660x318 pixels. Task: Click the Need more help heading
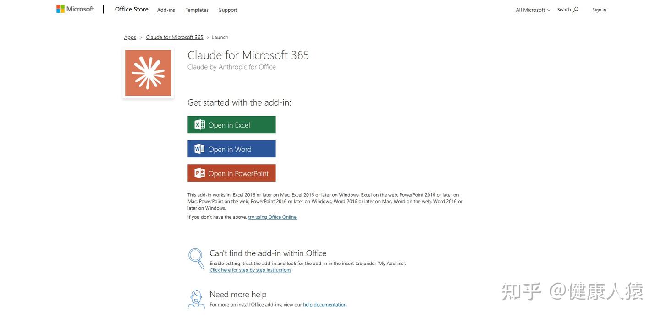pyautogui.click(x=238, y=294)
